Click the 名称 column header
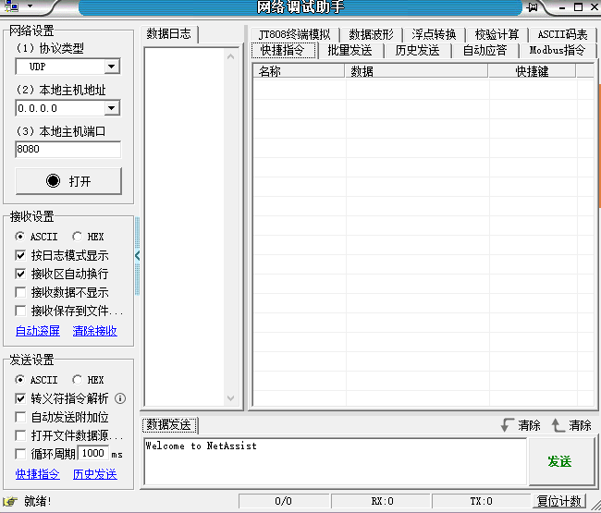The height and width of the screenshot is (513, 601). [x=299, y=71]
